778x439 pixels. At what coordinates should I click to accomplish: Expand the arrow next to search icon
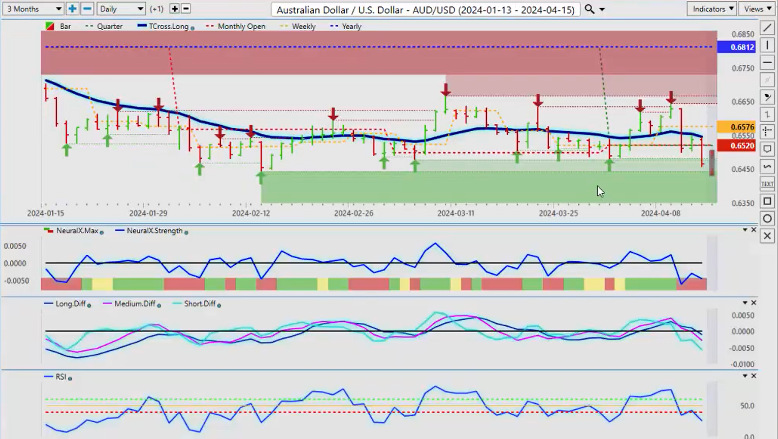(x=602, y=9)
